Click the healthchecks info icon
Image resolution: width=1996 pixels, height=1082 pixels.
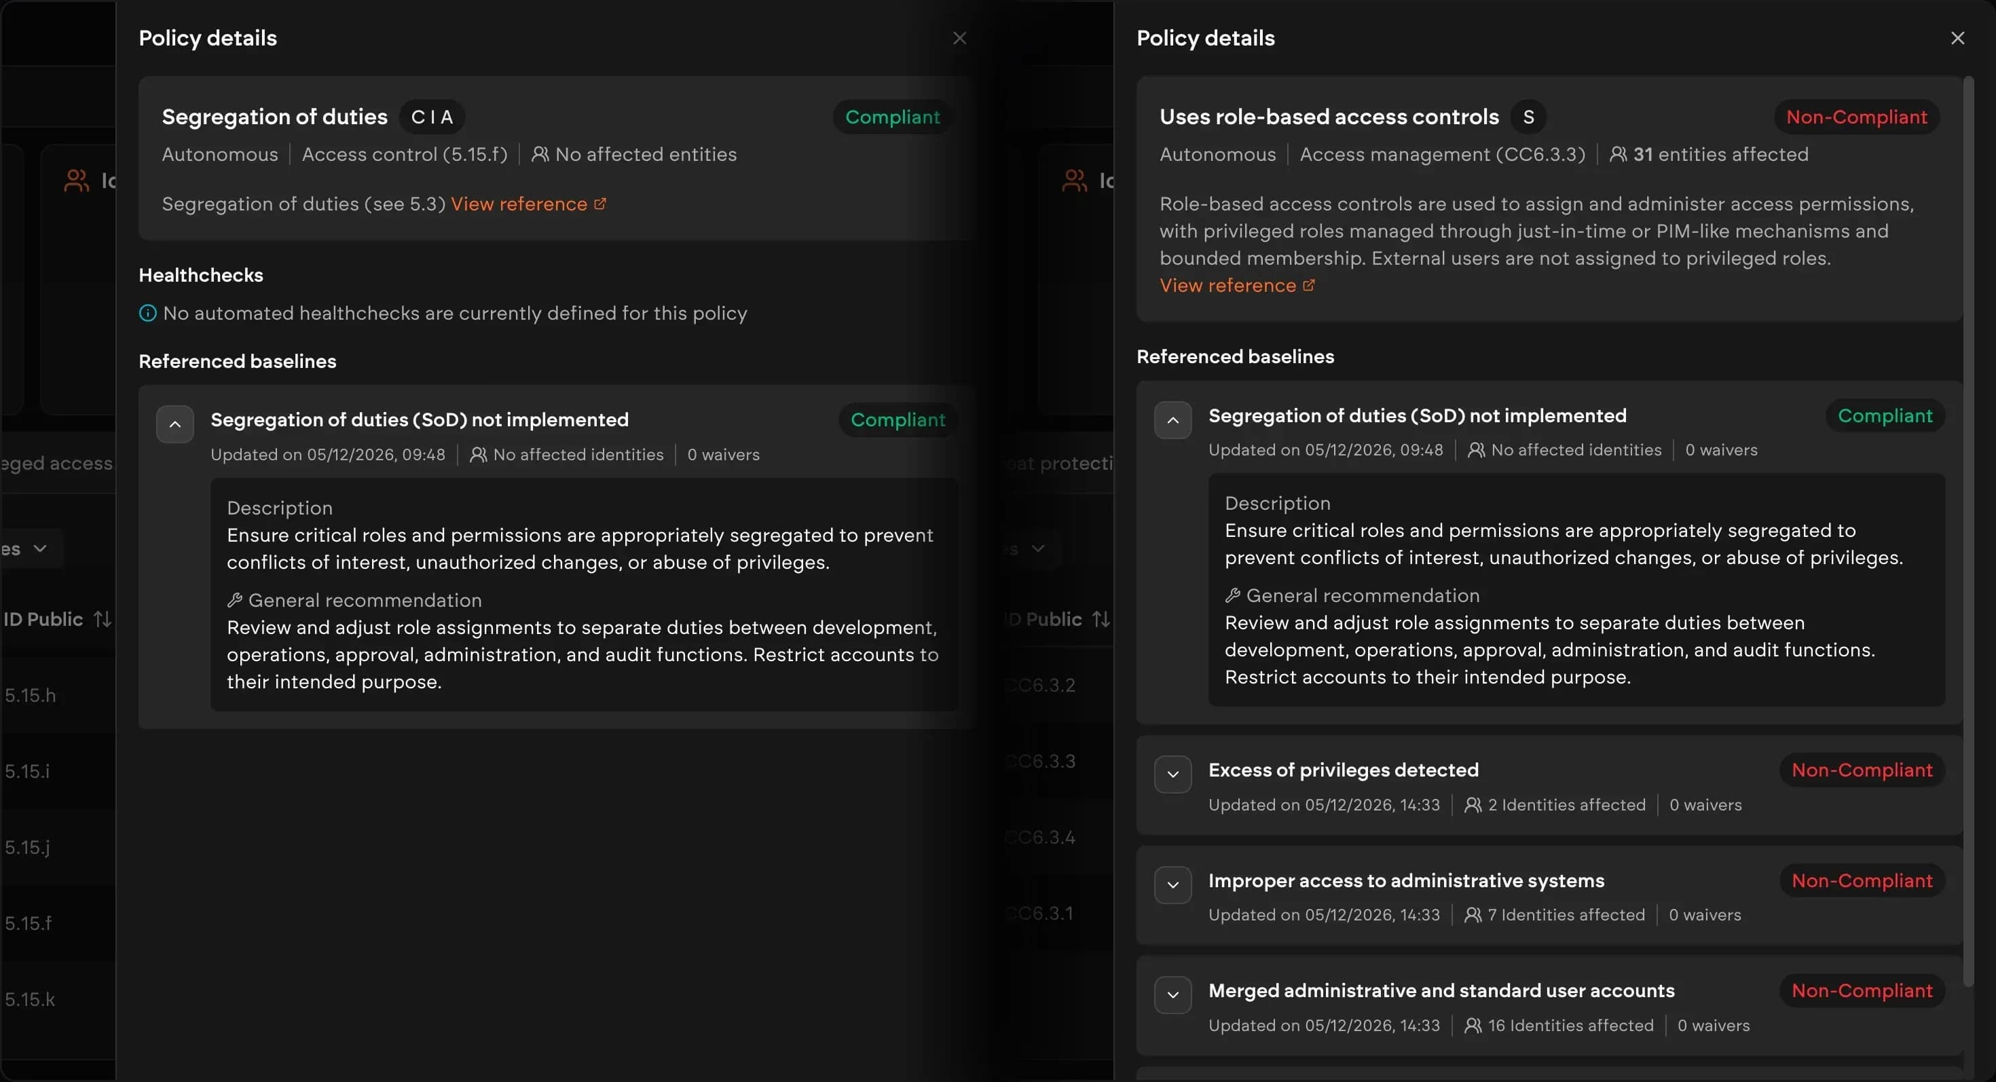pos(147,313)
